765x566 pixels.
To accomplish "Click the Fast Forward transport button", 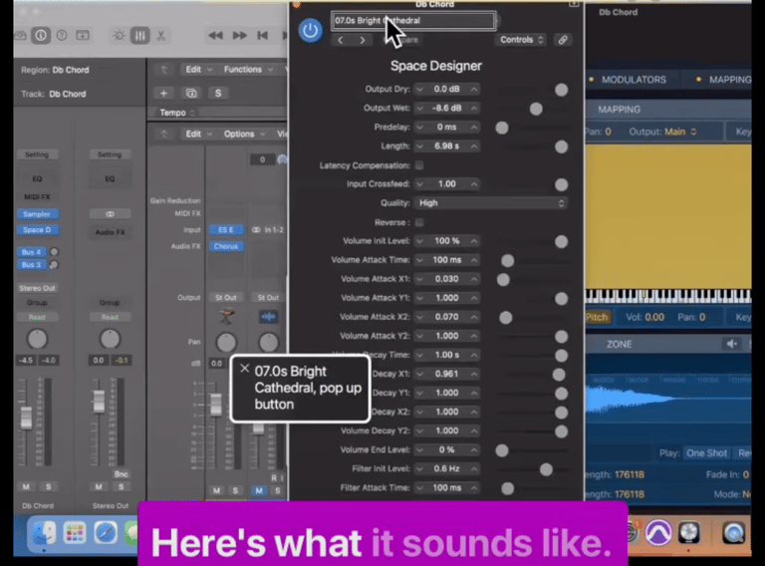I will click(x=239, y=35).
